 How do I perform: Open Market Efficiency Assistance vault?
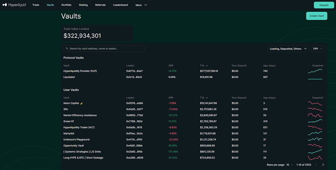tap(80, 115)
